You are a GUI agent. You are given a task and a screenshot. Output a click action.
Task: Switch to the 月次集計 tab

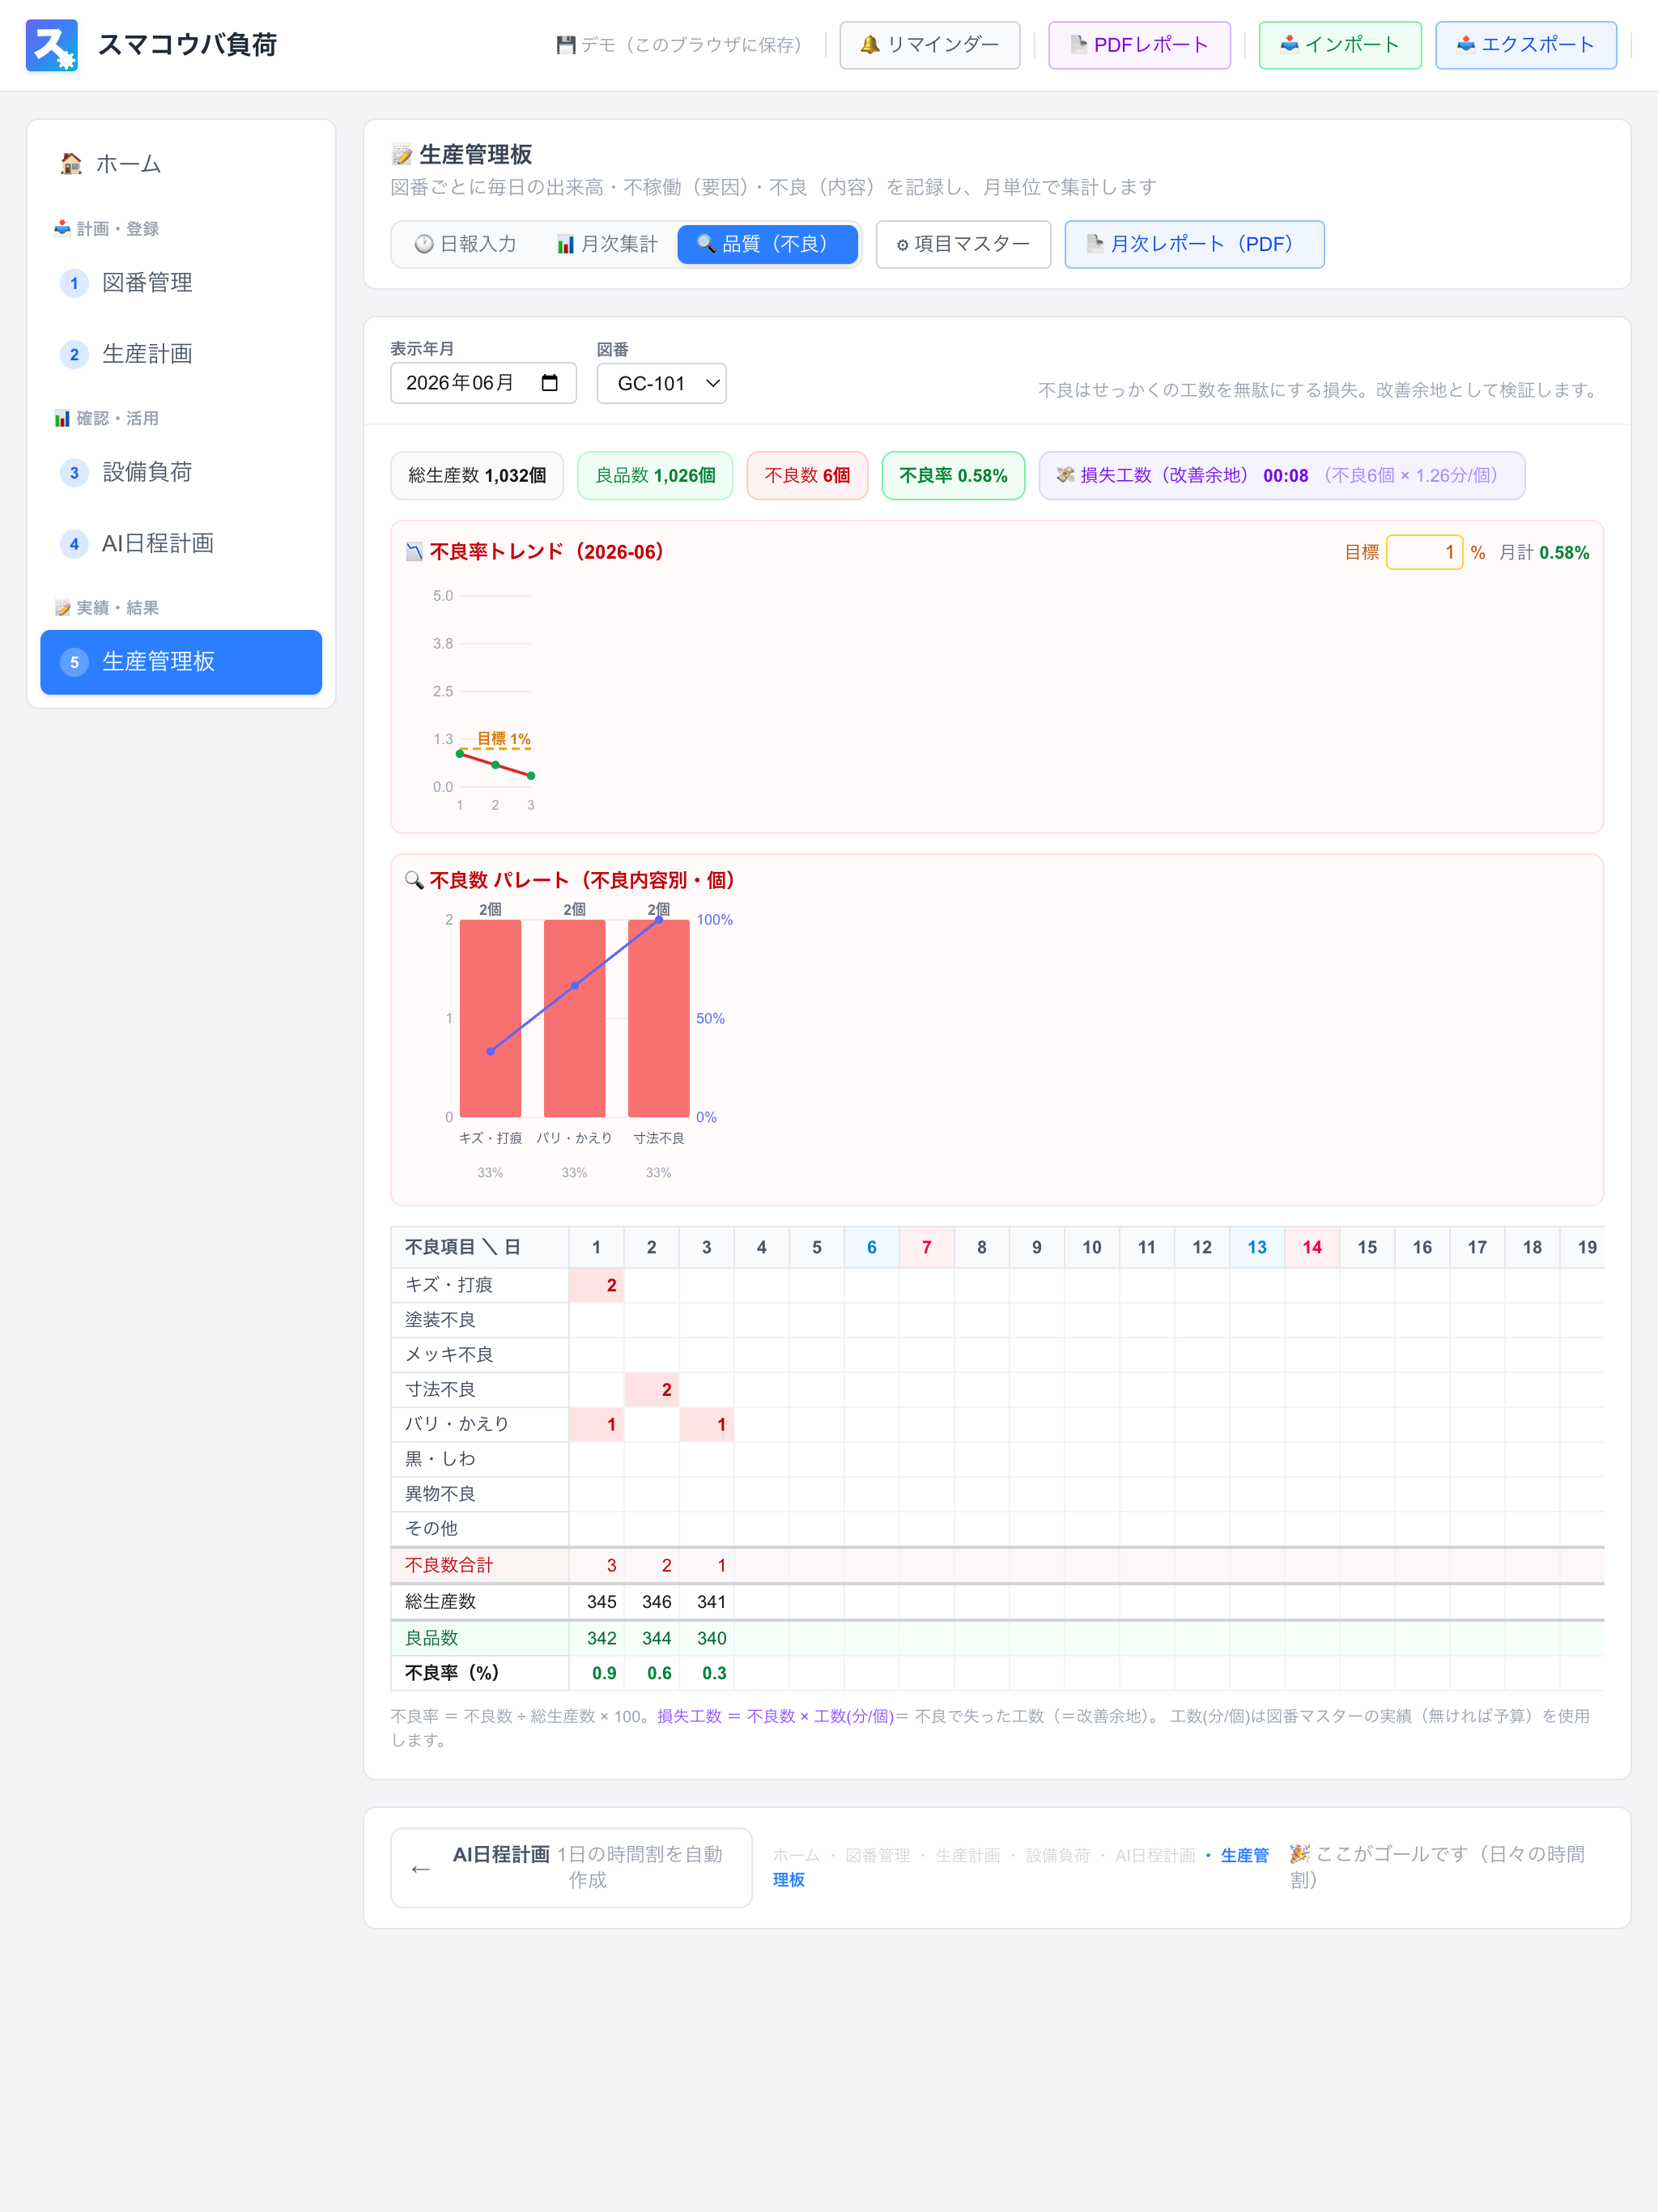[x=606, y=244]
